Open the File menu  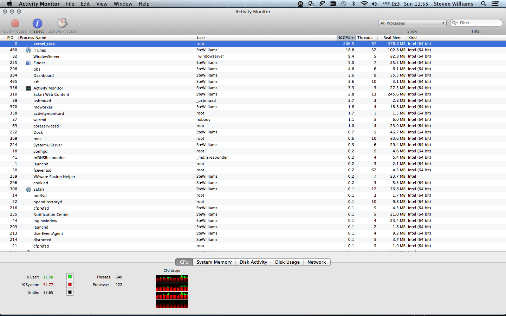[x=70, y=4]
